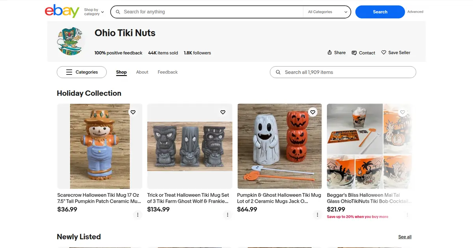See all Newly Listed items
The height and width of the screenshot is (248, 473).
coord(405,237)
